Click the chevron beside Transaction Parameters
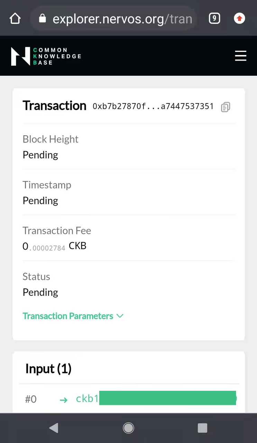 coord(120,316)
